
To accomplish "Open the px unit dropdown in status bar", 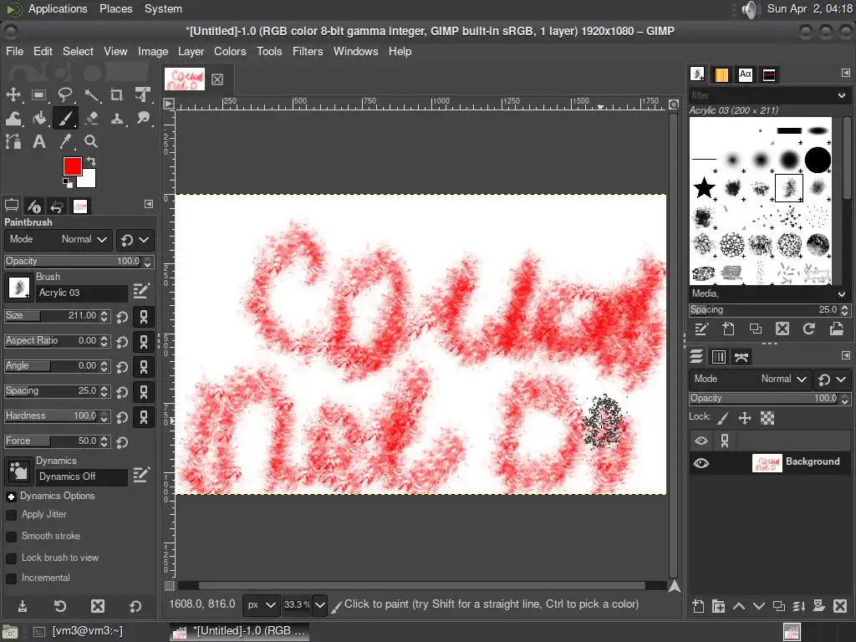I will tap(261, 605).
